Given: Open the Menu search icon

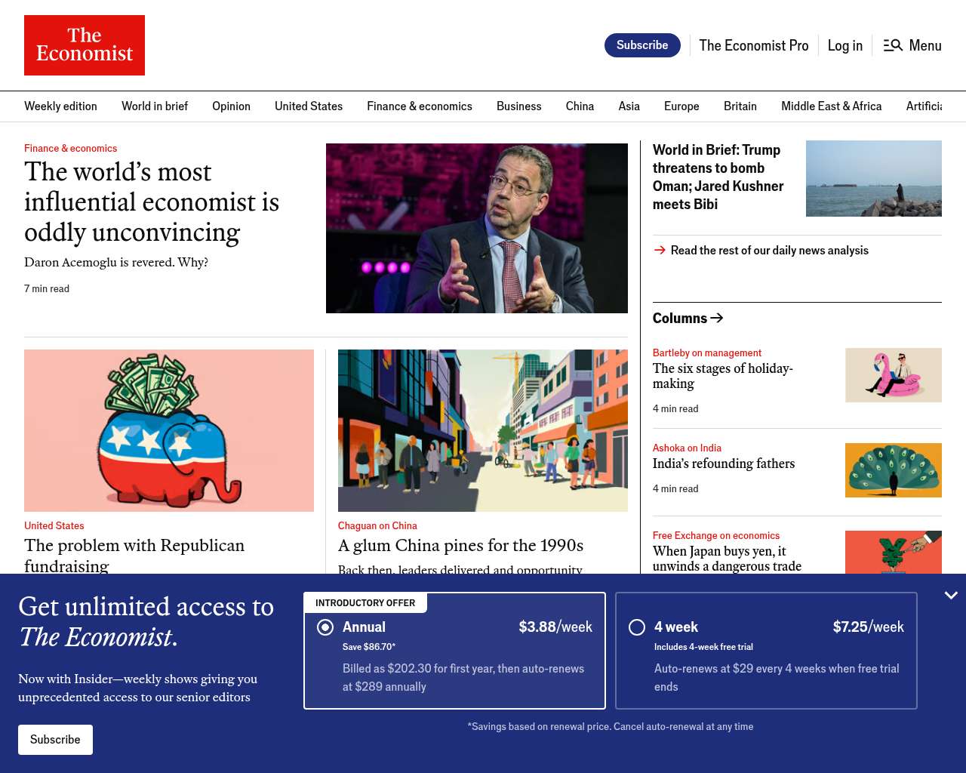Looking at the screenshot, I should (x=893, y=45).
